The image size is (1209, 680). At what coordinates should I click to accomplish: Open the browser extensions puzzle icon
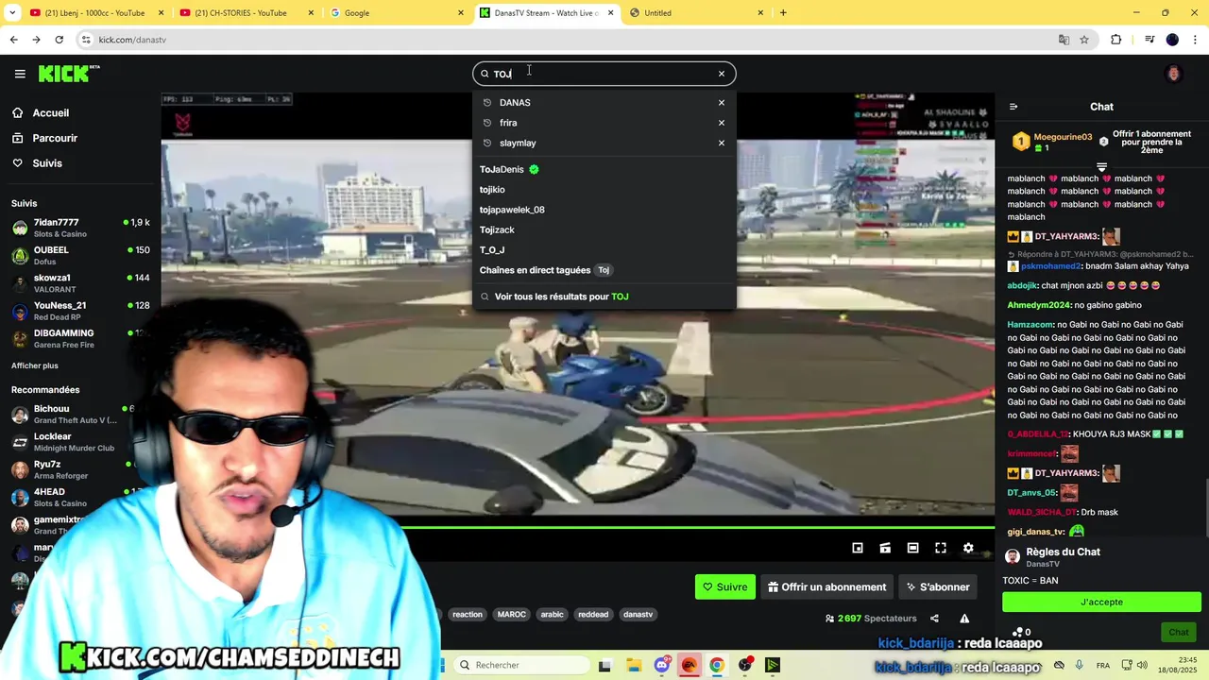pos(1116,40)
